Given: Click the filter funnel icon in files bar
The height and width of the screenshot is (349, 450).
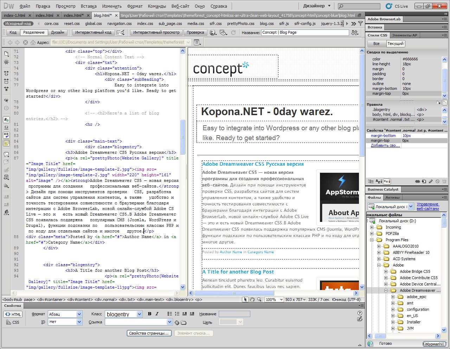Looking at the screenshot, I should click(x=360, y=24).
